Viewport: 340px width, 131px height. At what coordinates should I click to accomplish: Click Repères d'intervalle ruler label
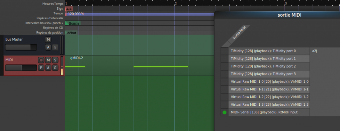coord(50,18)
